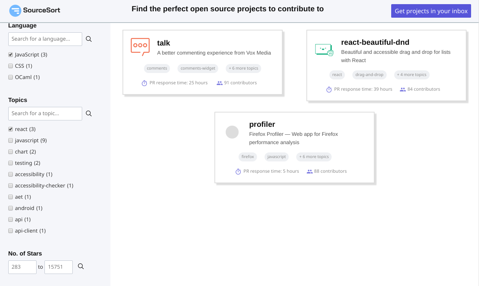Screen dimensions: 479x286
Task: Click the profiler gray circle avatar
Action: [232, 132]
